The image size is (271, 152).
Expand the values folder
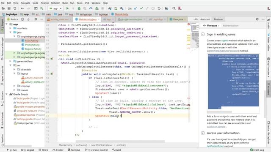point(14,90)
